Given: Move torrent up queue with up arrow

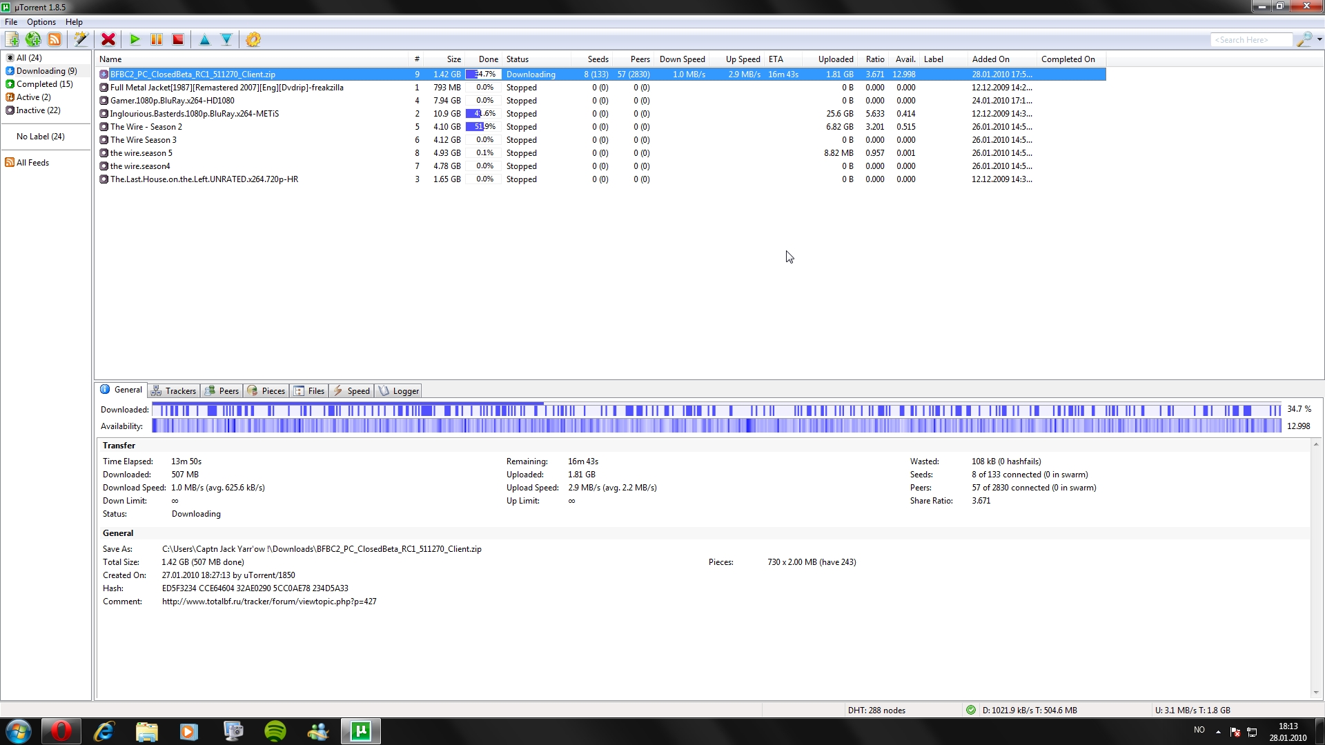Looking at the screenshot, I should point(205,39).
